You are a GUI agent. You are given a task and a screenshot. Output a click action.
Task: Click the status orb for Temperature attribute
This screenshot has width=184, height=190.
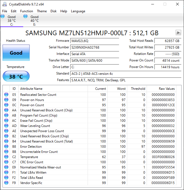(x=6, y=157)
